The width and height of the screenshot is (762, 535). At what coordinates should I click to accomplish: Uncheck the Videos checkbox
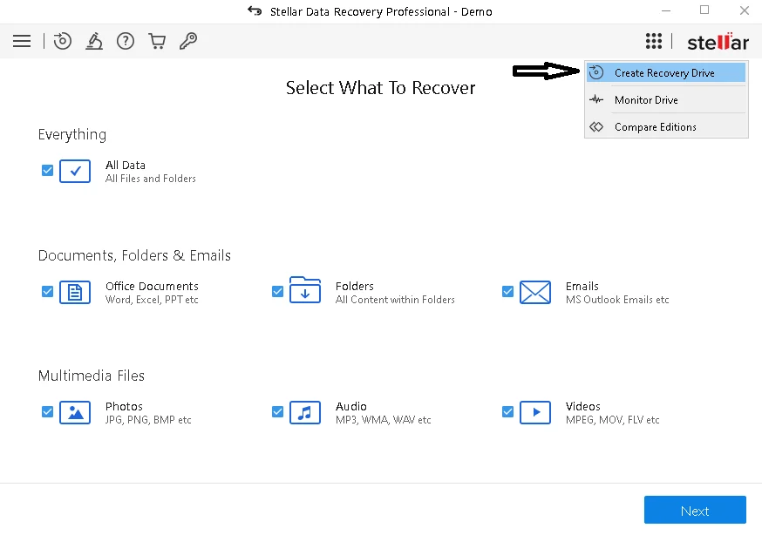[x=507, y=411]
